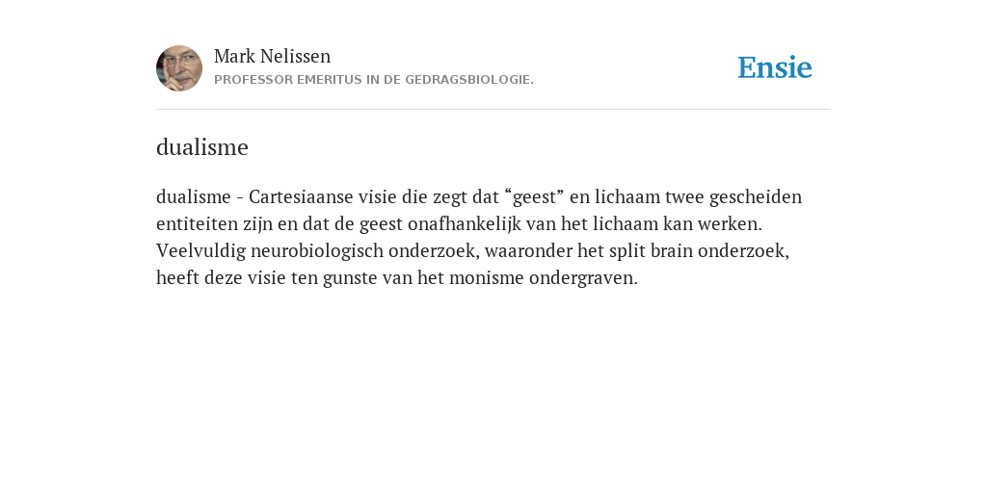
Task: Click the first word dualisme in the paragraph
Action: pos(193,196)
